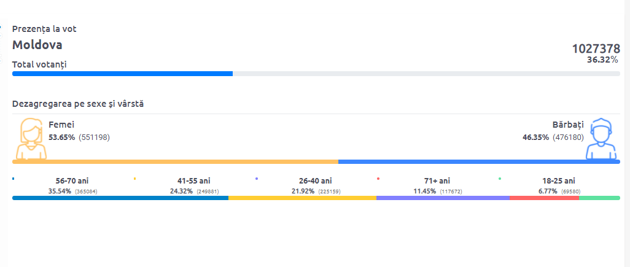The image size is (630, 267).
Task: Click the Bărbați 46.35% label
Action: click(535, 137)
